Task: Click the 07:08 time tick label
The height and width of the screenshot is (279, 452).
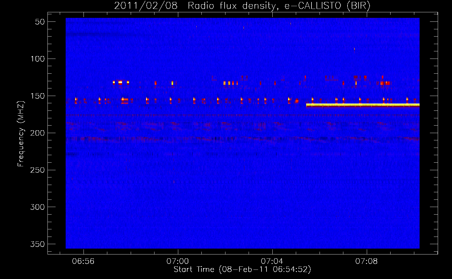Action: (367, 261)
